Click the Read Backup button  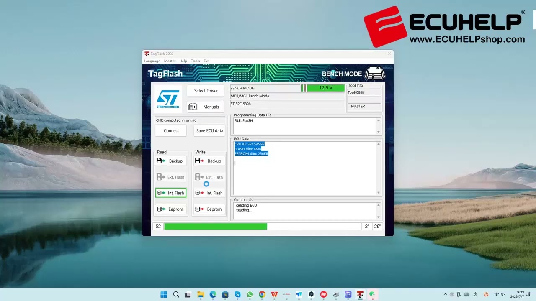point(171,161)
